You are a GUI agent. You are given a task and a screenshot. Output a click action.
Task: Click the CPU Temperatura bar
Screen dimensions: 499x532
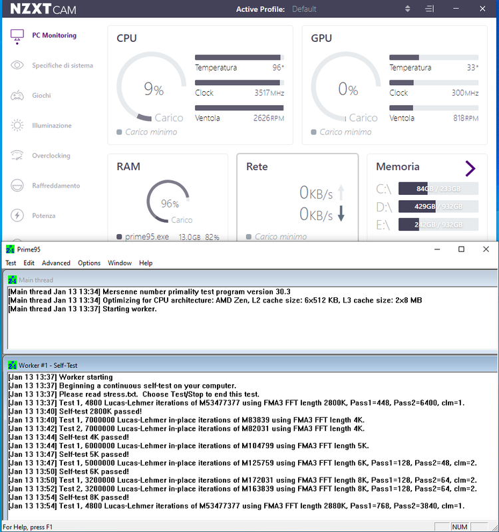point(240,57)
